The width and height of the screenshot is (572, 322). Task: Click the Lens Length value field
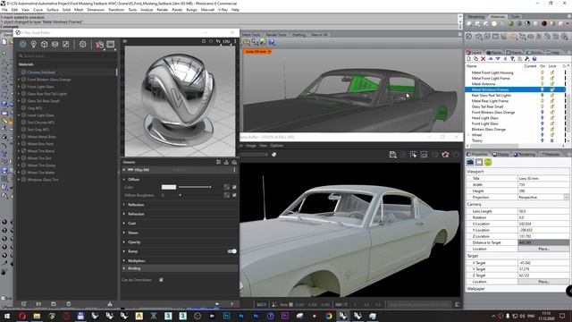pos(543,211)
